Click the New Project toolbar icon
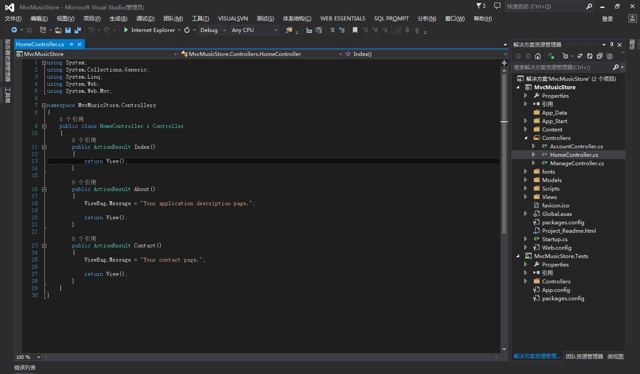 click(43, 30)
